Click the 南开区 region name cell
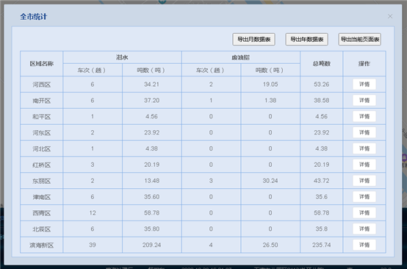The width and height of the screenshot is (407, 269). (x=42, y=101)
